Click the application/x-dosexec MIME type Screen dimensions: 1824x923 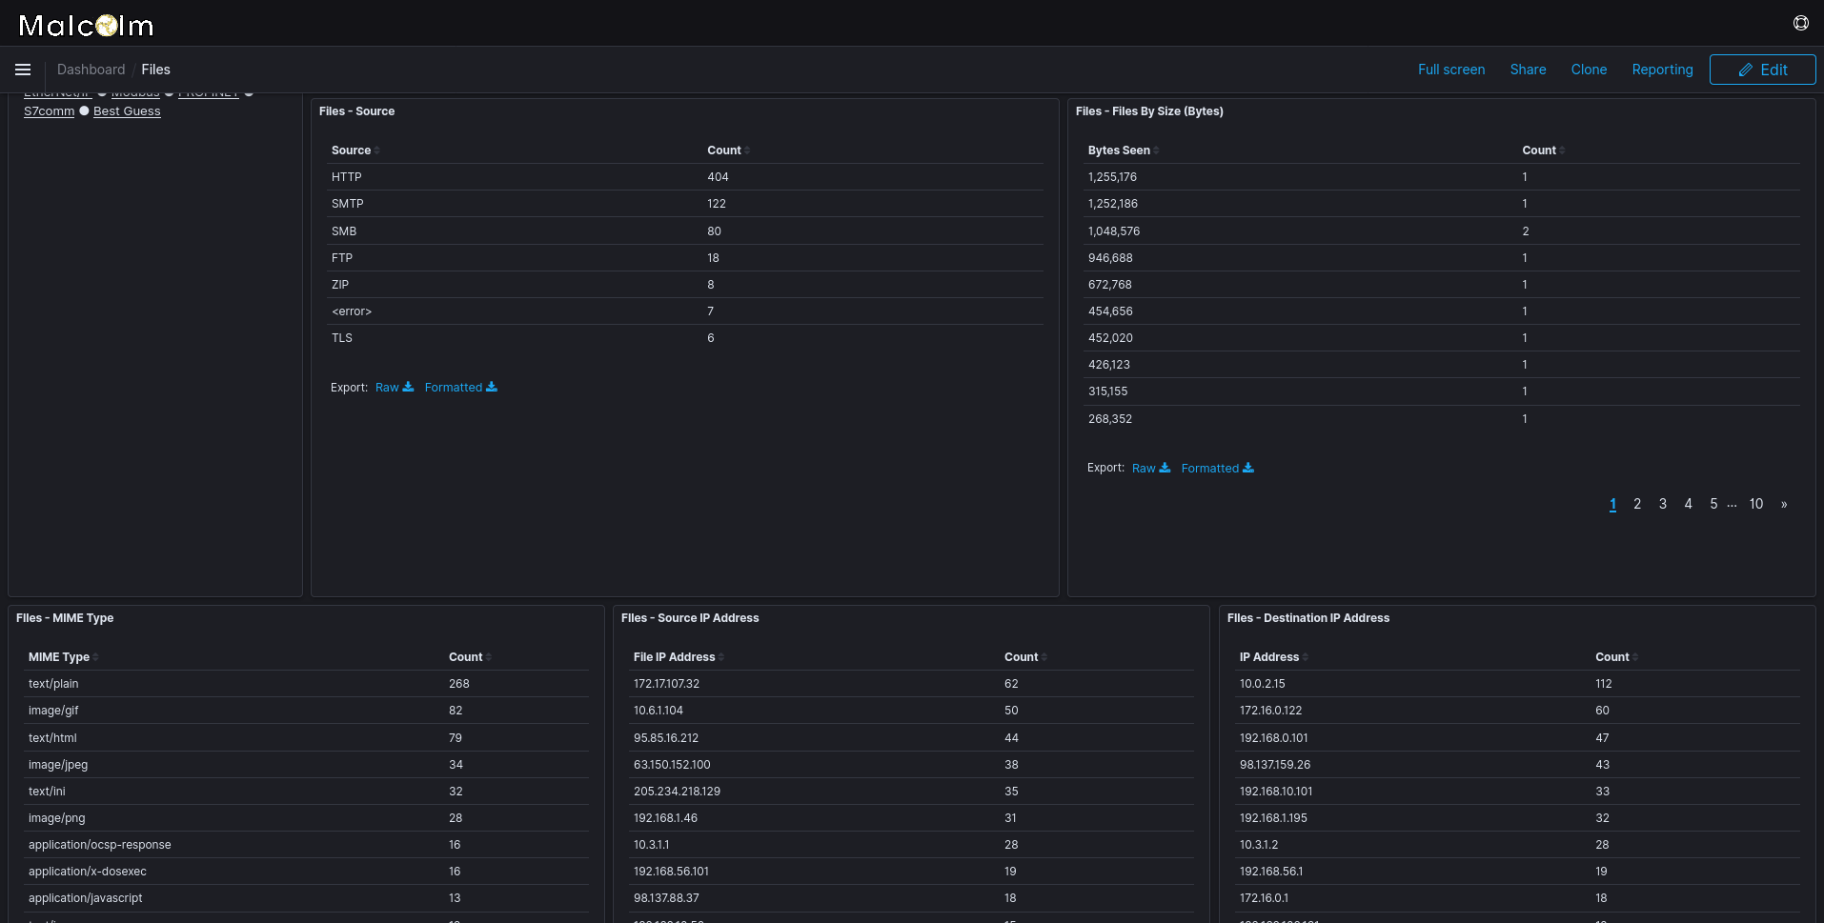click(88, 872)
